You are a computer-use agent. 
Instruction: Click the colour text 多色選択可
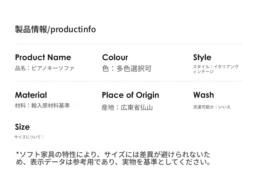coord(134,69)
